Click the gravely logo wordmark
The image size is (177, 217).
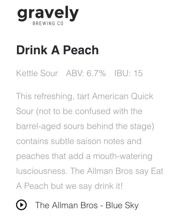click(48, 13)
